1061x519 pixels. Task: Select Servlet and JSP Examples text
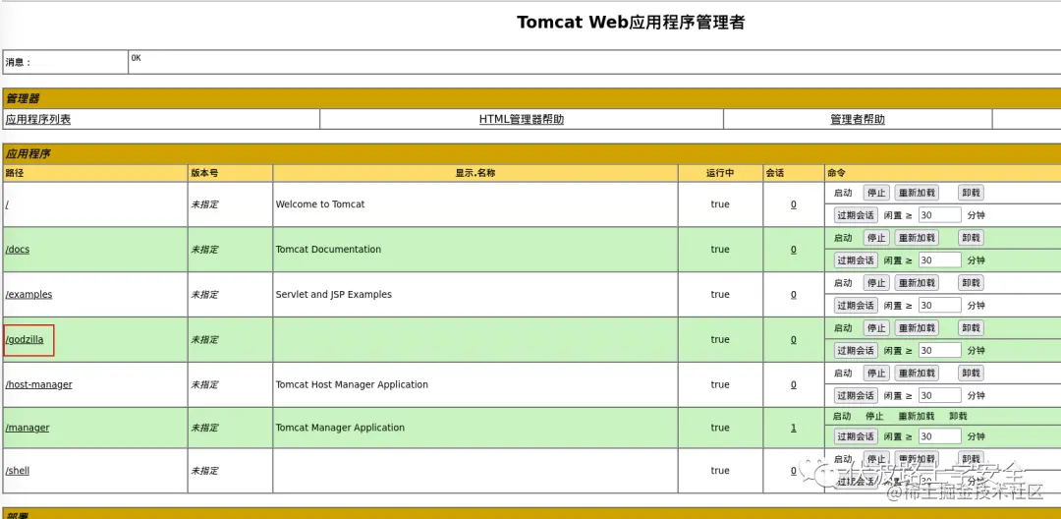click(334, 294)
